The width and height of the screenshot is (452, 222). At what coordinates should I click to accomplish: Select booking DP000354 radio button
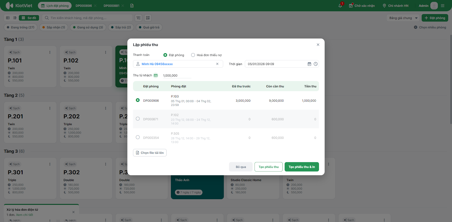click(x=138, y=137)
